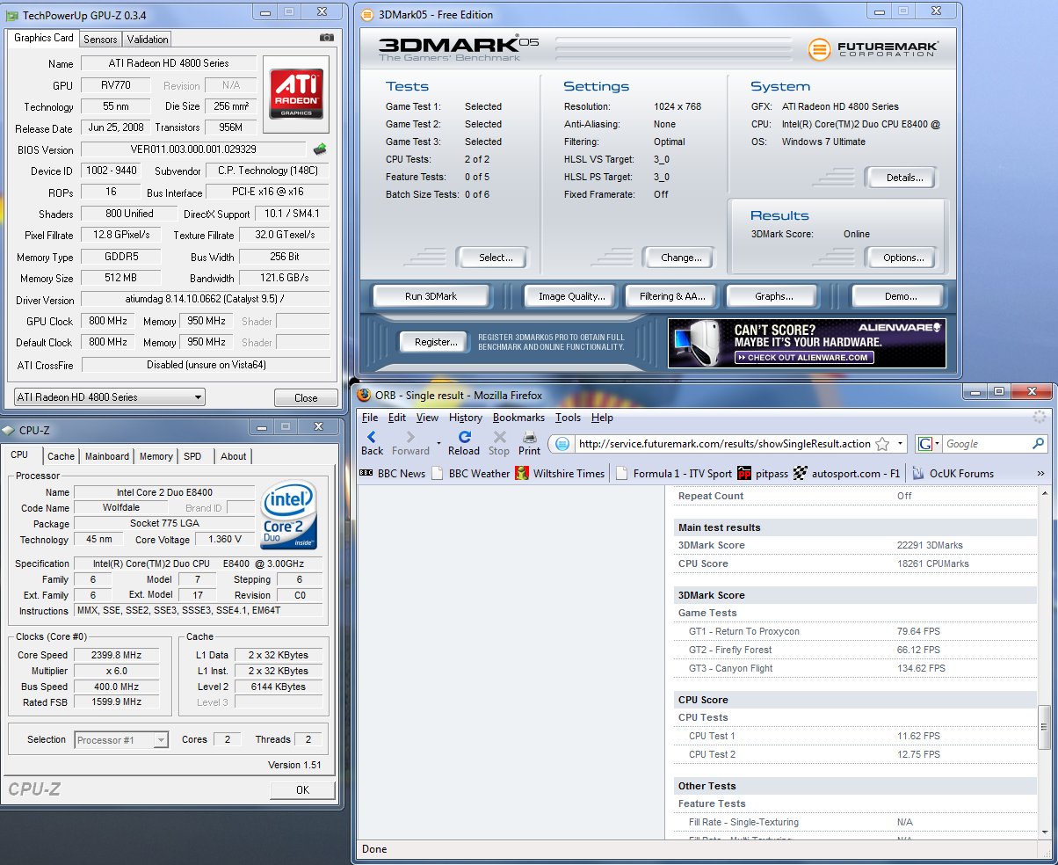Go back in Firefox
This screenshot has height=865, width=1058.
click(372, 442)
